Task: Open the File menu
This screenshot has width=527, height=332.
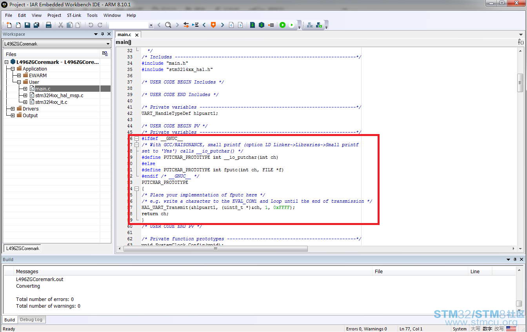Action: coord(9,15)
